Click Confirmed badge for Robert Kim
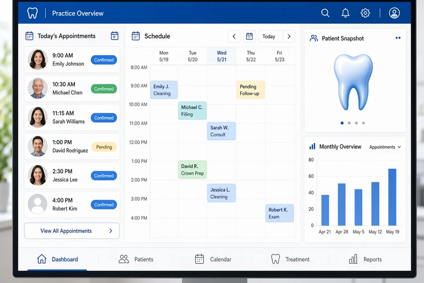Screen dimensions: 424x283 pos(104,205)
